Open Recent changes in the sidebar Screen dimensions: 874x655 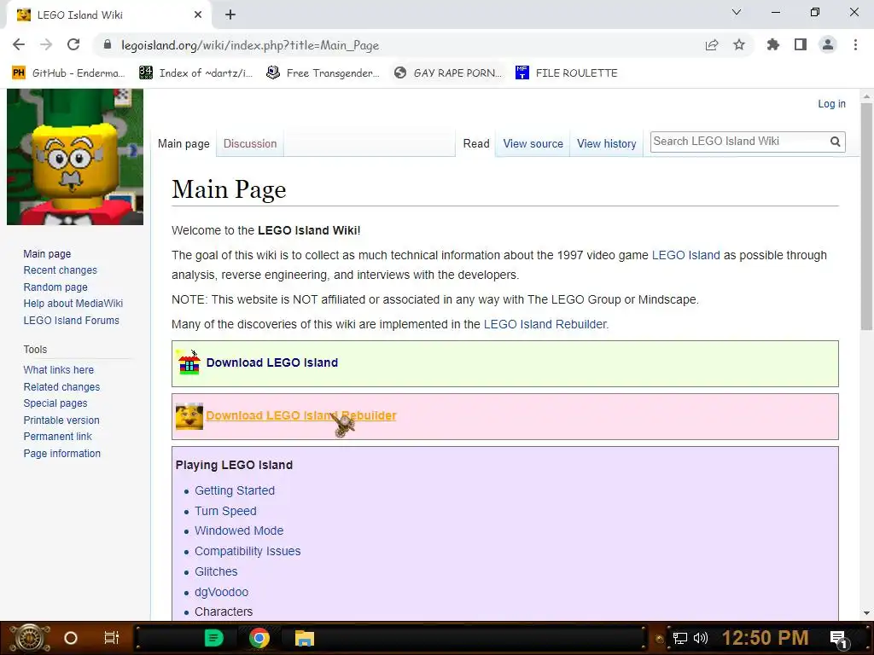tap(61, 270)
